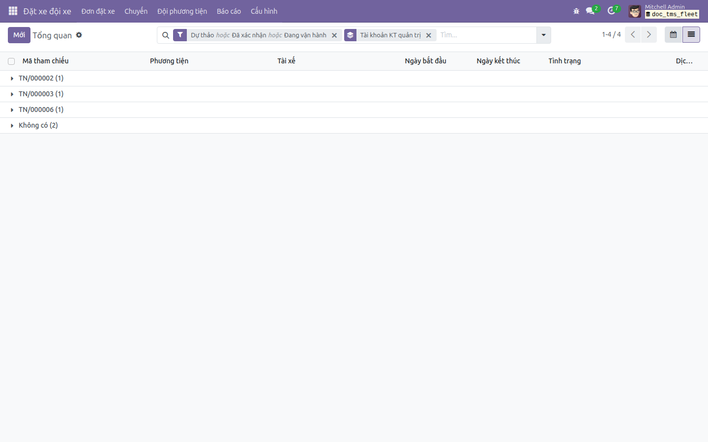Click the search magnifier icon
Image resolution: width=708 pixels, height=442 pixels.
(166, 35)
